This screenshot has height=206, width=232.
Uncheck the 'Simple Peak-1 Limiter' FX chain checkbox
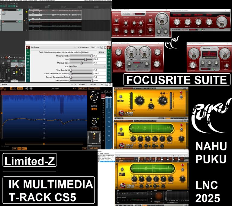[x=99, y=159]
